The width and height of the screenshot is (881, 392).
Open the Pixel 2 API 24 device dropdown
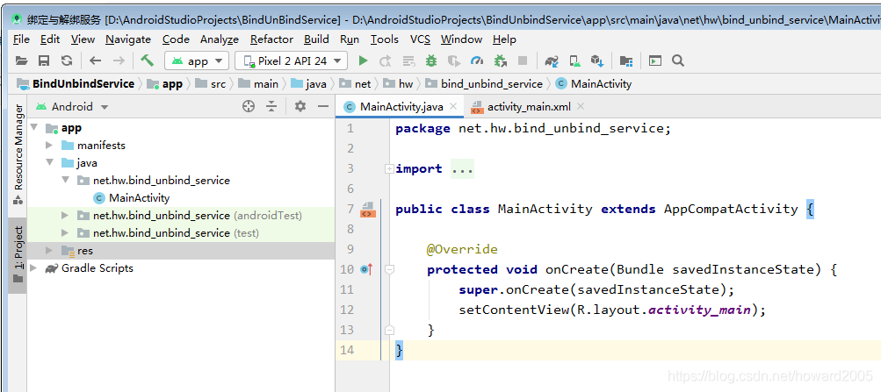click(x=291, y=61)
